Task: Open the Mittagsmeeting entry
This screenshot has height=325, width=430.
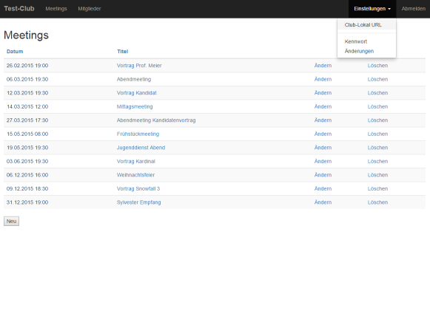Action: coord(135,106)
